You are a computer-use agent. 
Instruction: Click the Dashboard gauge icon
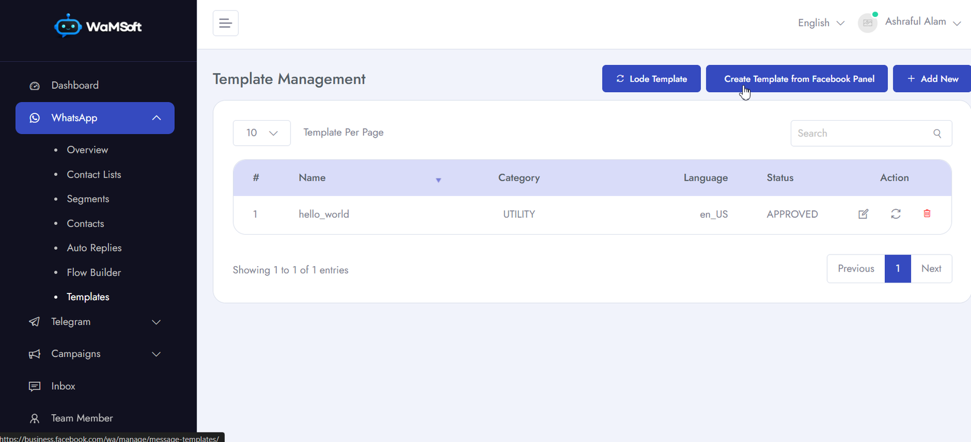(35, 85)
